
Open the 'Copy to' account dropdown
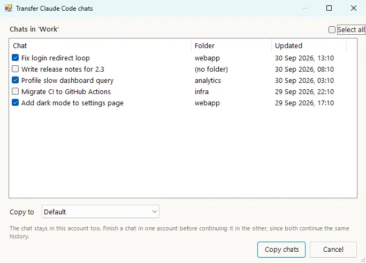point(101,212)
